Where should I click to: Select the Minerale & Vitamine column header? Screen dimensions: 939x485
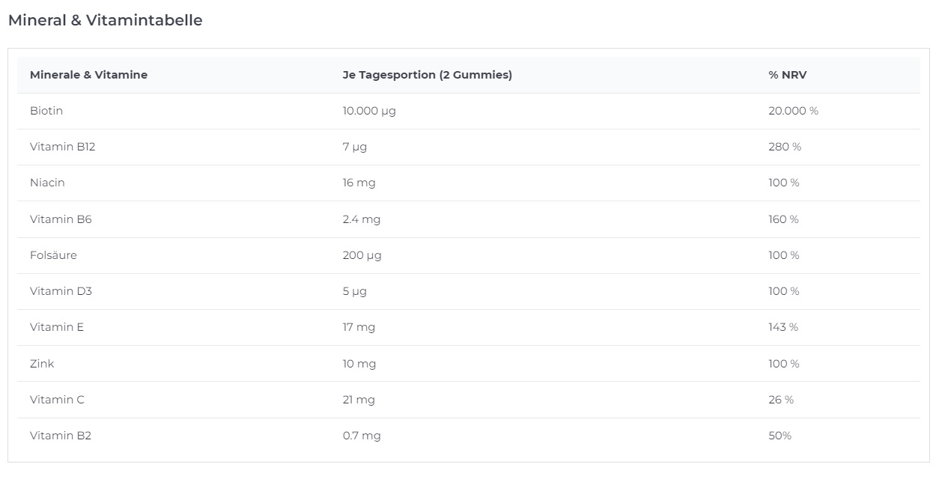pyautogui.click(x=88, y=75)
